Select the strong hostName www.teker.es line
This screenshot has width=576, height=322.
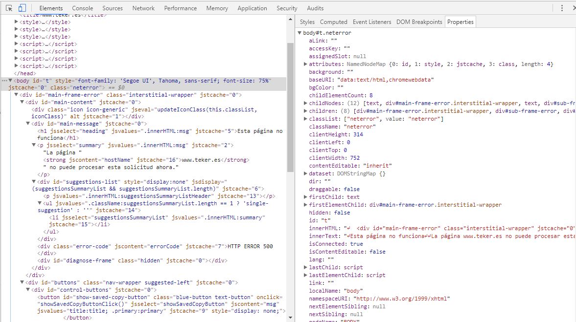(146, 160)
